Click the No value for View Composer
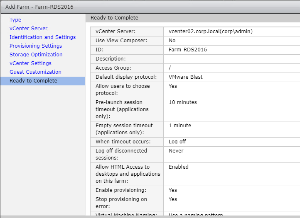Viewport: 300px width, 218px height. pyautogui.click(x=172, y=41)
